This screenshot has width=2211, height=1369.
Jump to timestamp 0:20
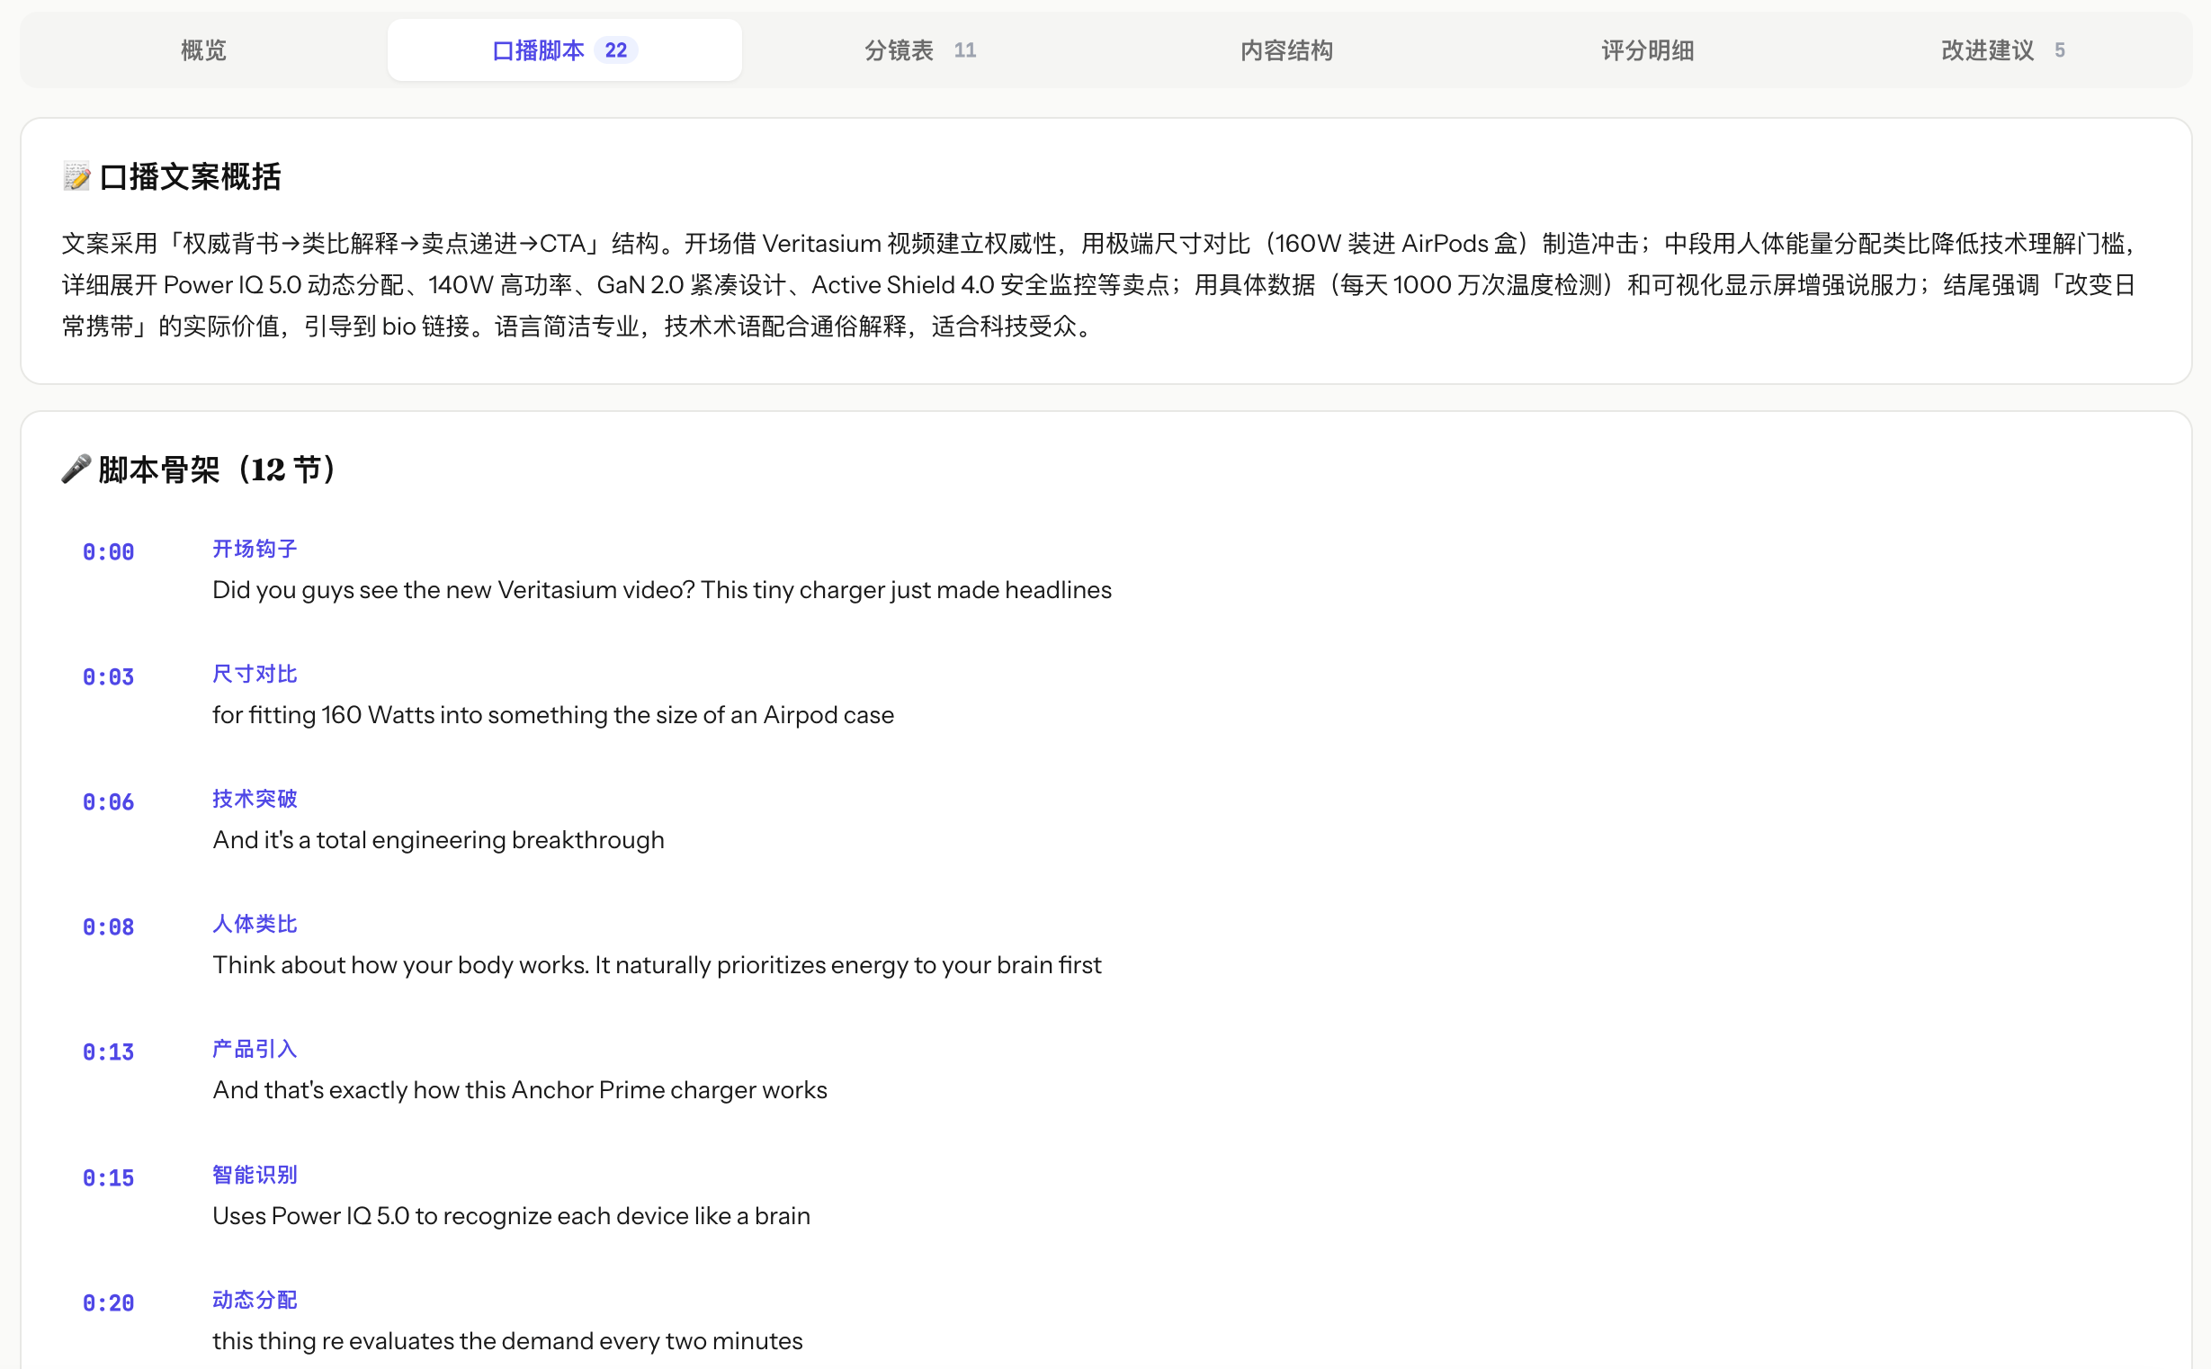point(109,1303)
